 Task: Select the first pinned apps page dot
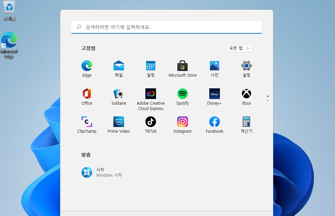click(268, 96)
